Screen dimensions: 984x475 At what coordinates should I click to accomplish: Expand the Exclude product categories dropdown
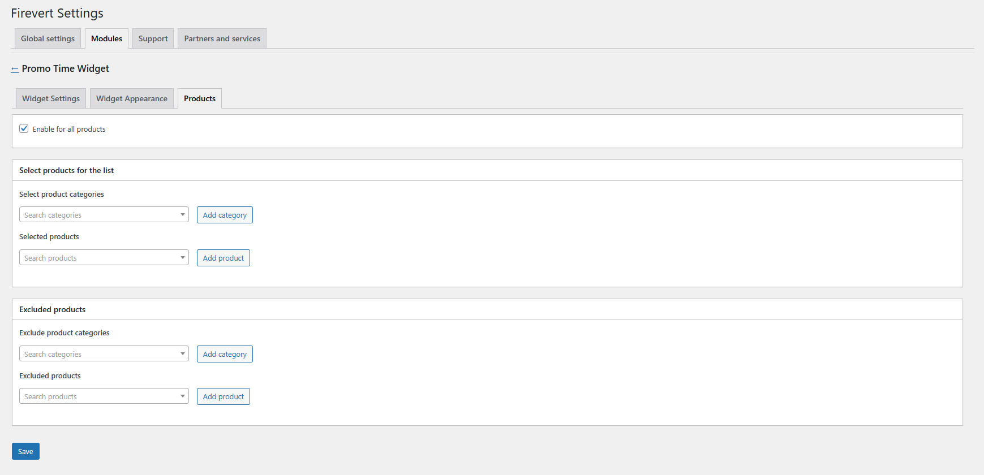click(104, 354)
